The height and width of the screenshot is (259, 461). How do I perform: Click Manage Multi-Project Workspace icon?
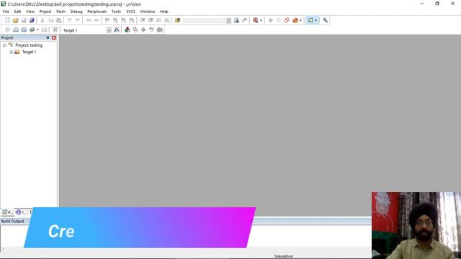[135, 29]
